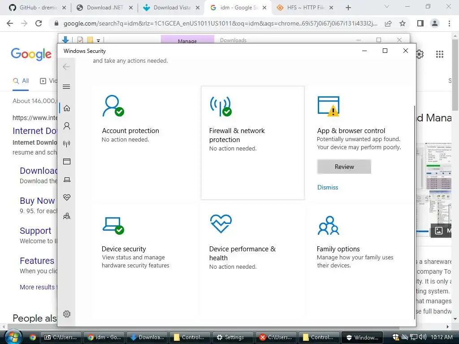Open a new Chrome tab
Viewport: 459px width, 344px height.
point(348,8)
